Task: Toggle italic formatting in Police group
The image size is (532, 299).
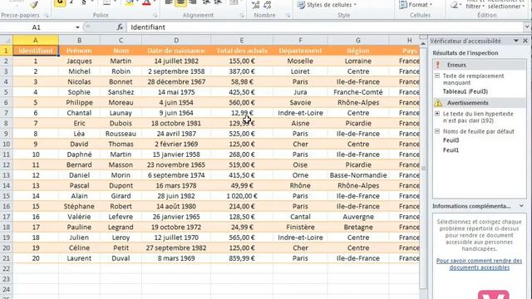Action: tap(72, 2)
